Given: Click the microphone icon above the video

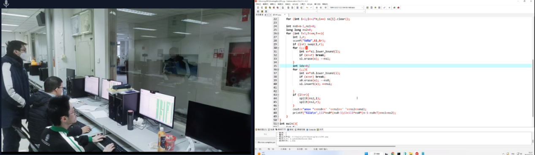Looking at the screenshot, I should pyautogui.click(x=6, y=4).
